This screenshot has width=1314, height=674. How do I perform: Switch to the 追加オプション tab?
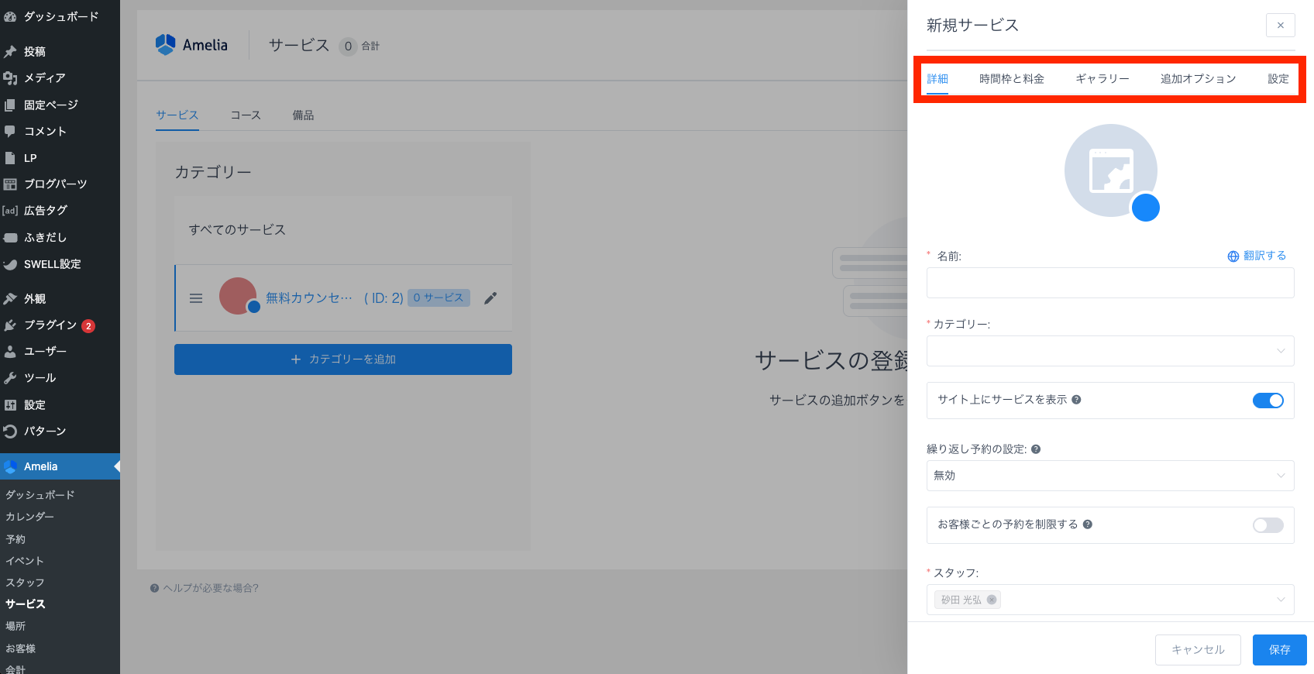pos(1198,79)
